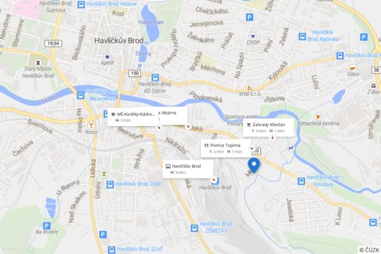This screenshot has height=254, width=381.
Task: Click the Havlíčkův Brod, Husova bus stop icon
Action: click(x=81, y=4)
